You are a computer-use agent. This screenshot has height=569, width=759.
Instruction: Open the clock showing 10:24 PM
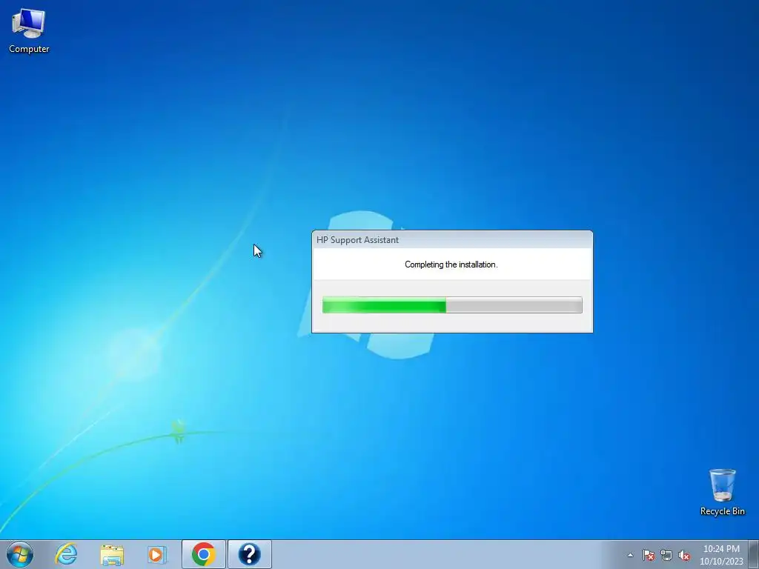(721, 555)
